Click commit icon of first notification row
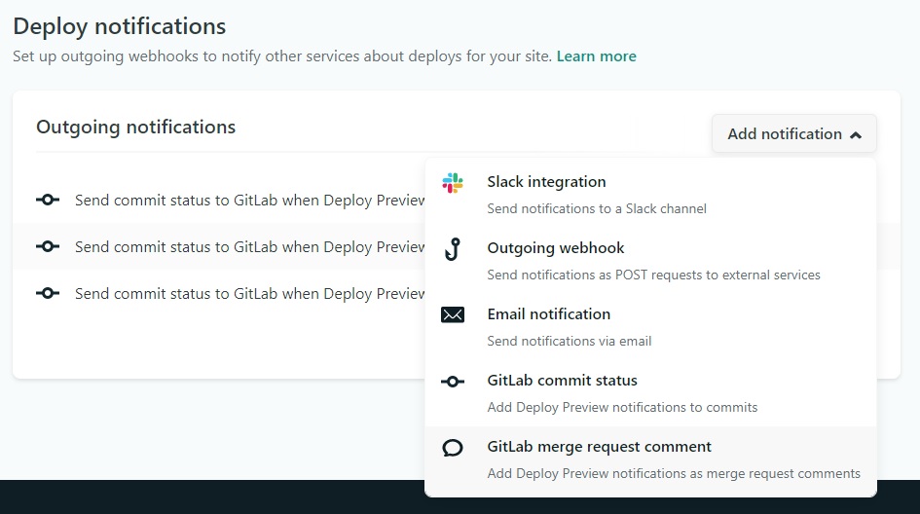 coord(48,201)
